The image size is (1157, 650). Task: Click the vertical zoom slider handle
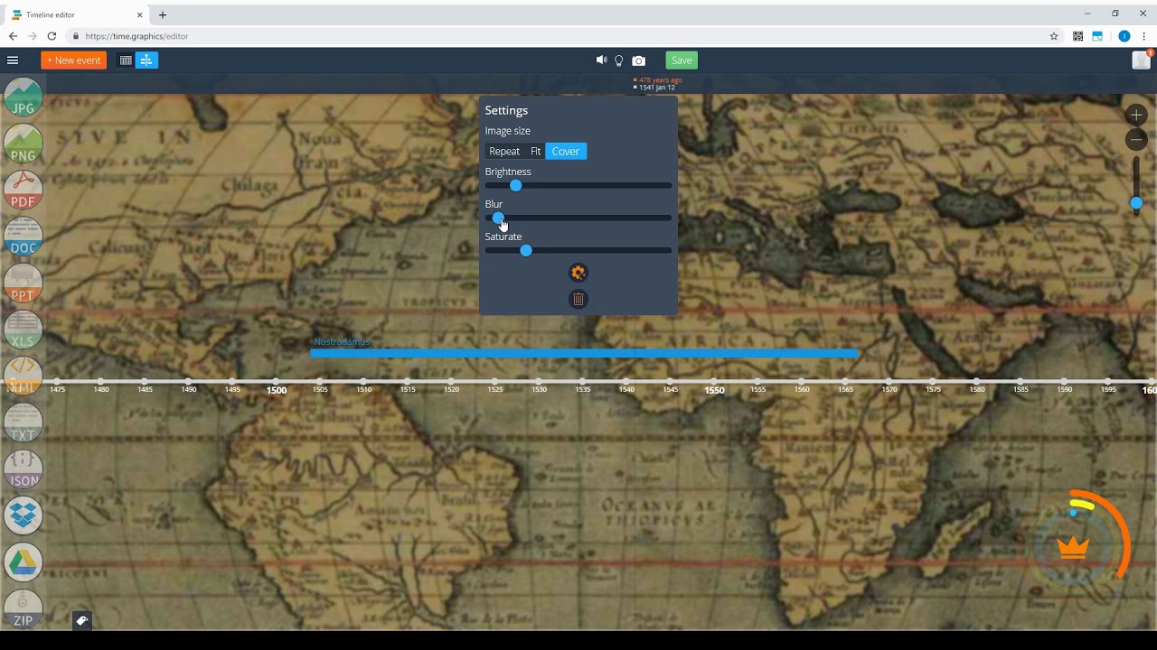click(1136, 203)
